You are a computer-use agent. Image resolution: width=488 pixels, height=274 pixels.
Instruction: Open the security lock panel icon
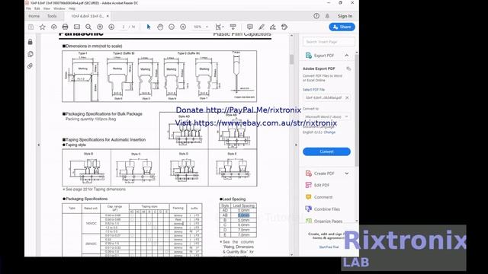30,42
